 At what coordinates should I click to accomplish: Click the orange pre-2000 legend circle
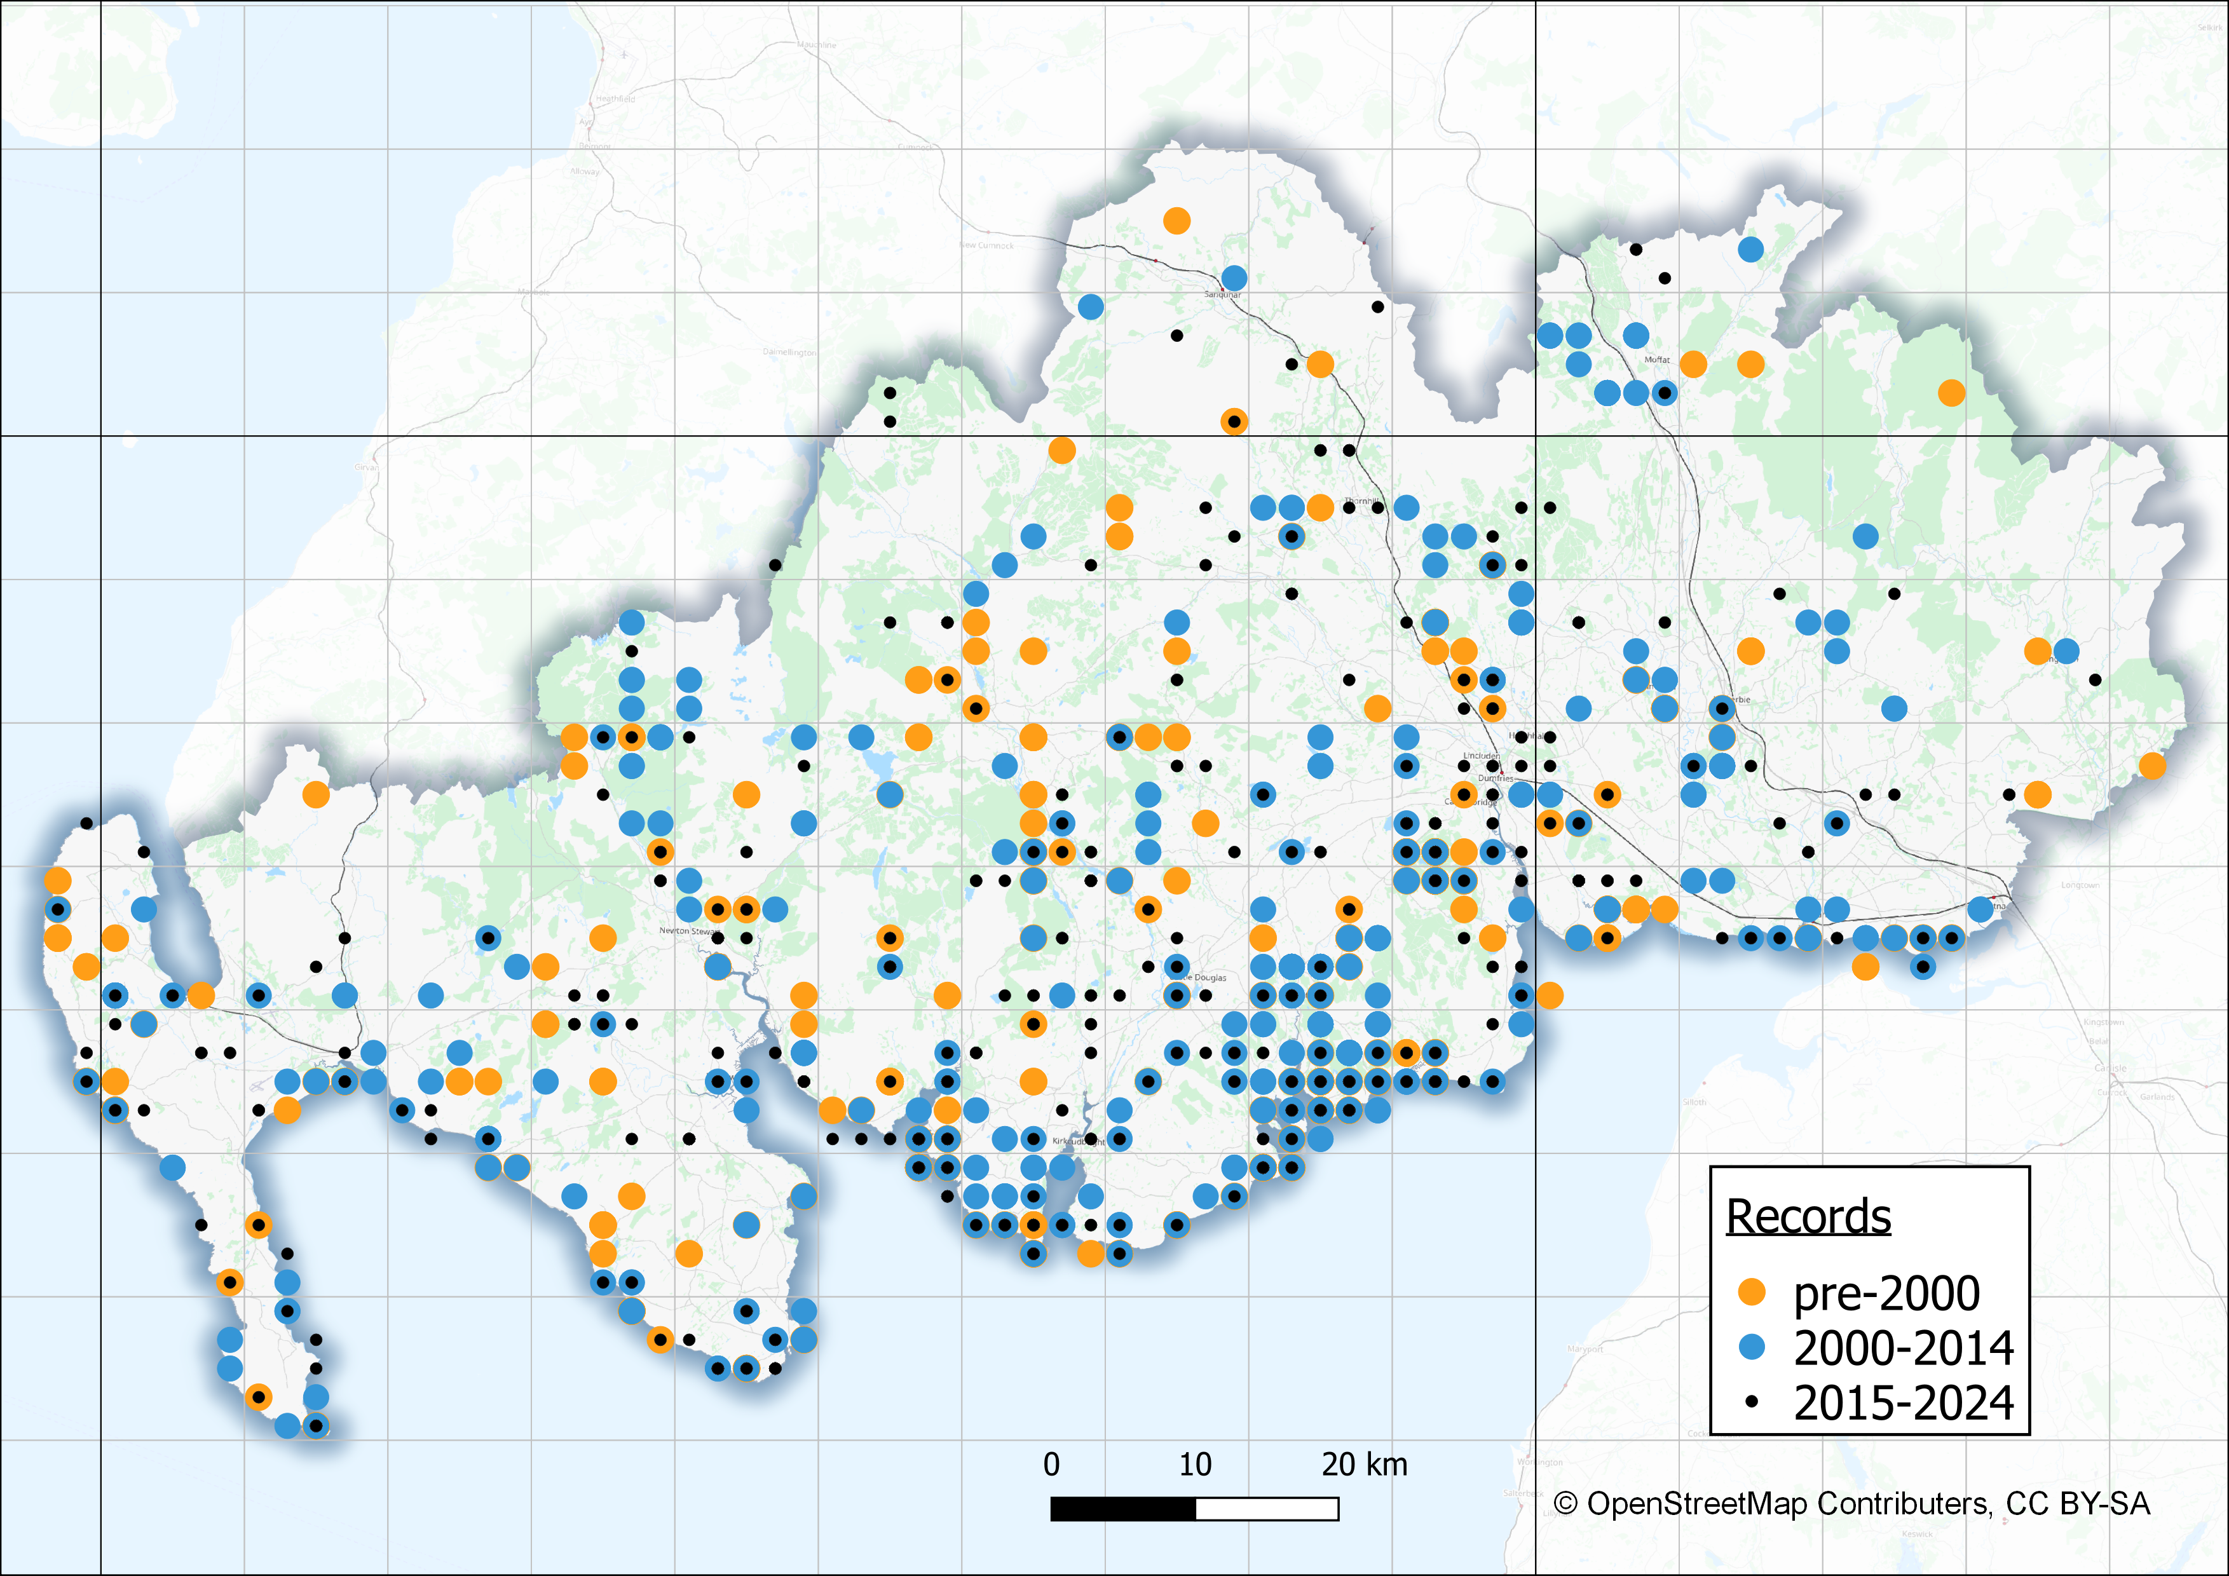[x=1752, y=1292]
